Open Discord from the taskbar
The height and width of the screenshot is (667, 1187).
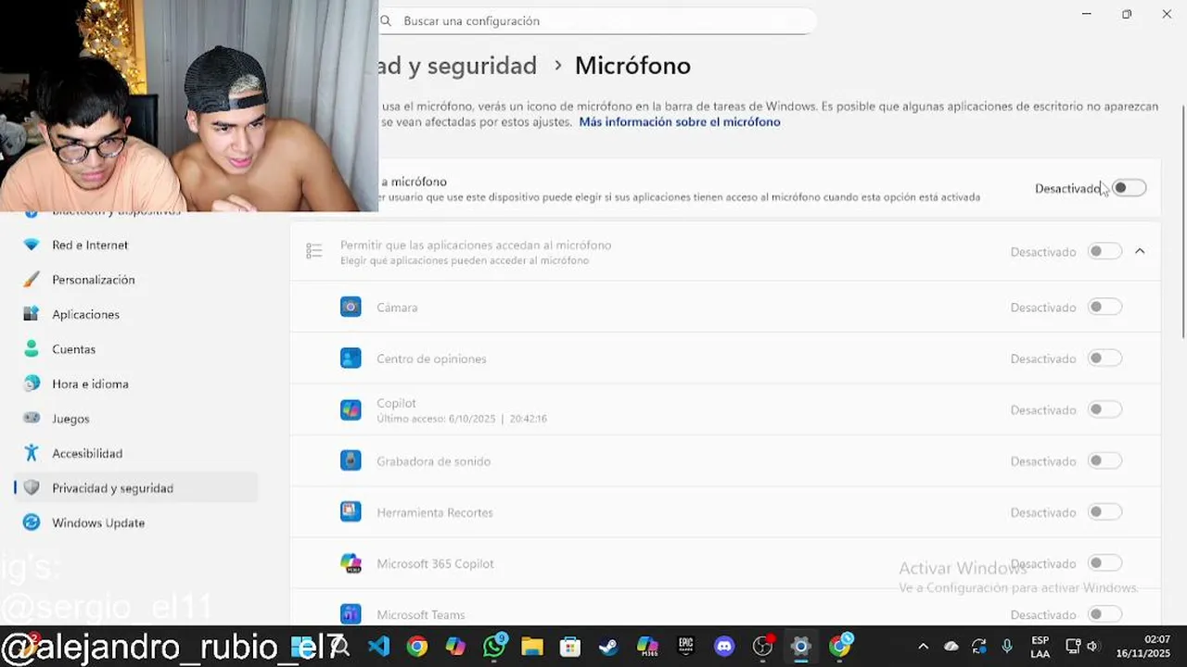point(724,646)
